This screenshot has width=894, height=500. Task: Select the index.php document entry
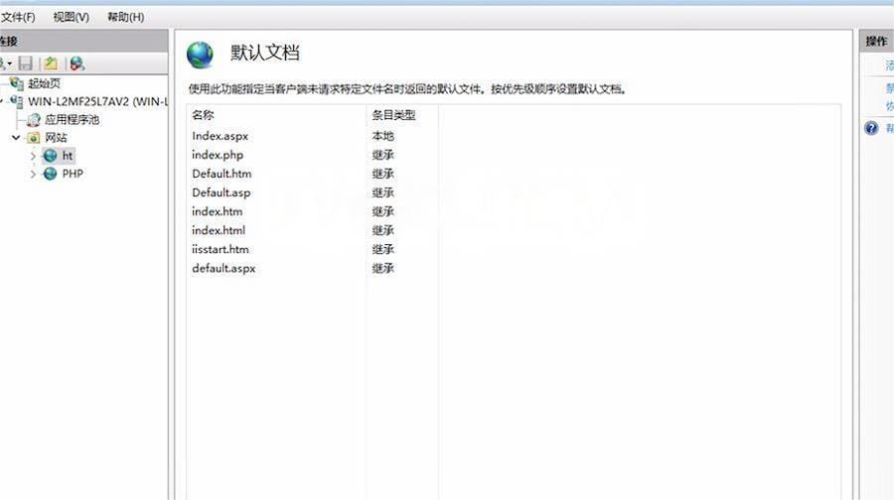pyautogui.click(x=218, y=155)
